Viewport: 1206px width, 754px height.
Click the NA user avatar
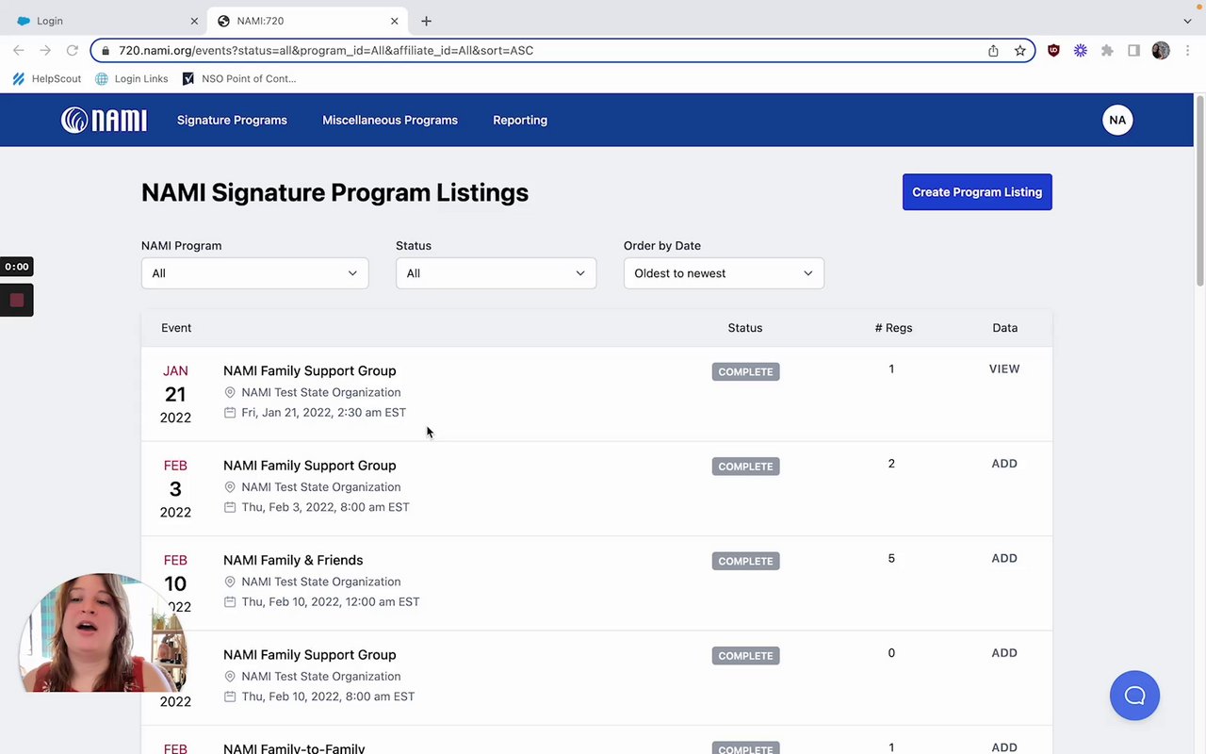[x=1117, y=120]
